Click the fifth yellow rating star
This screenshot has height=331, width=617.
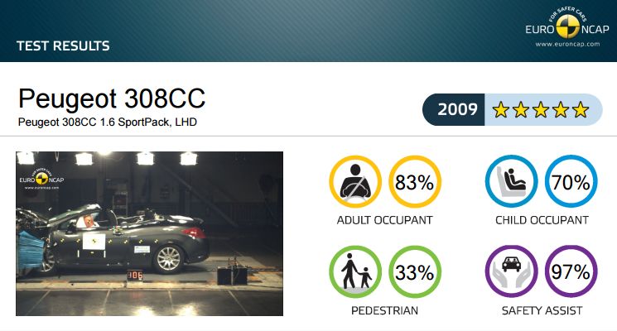click(581, 110)
